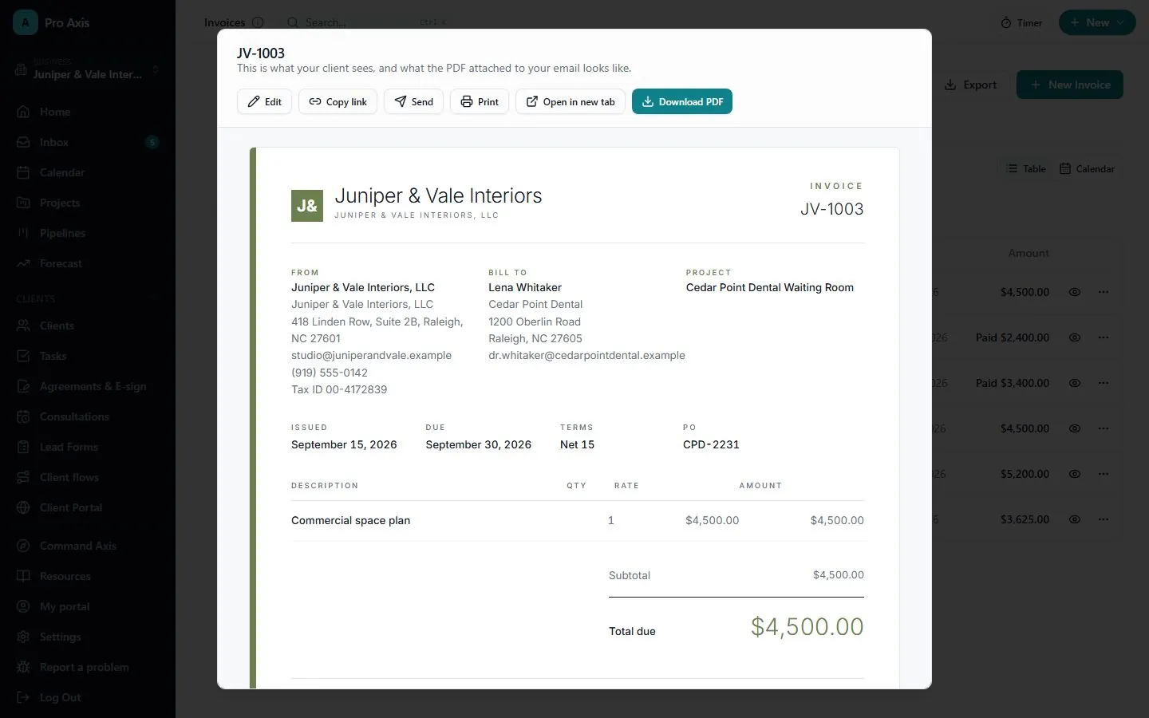1149x718 pixels.
Task: Expand the Juniper & Vale business switcher
Action: click(x=88, y=69)
